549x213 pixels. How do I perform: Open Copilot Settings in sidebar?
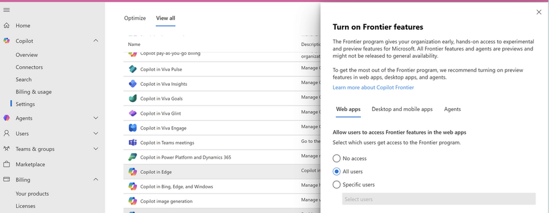pyautogui.click(x=25, y=104)
